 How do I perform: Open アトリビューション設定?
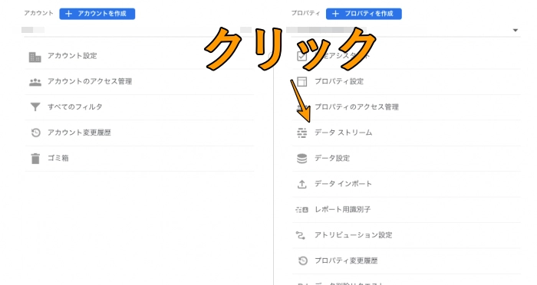pos(354,235)
